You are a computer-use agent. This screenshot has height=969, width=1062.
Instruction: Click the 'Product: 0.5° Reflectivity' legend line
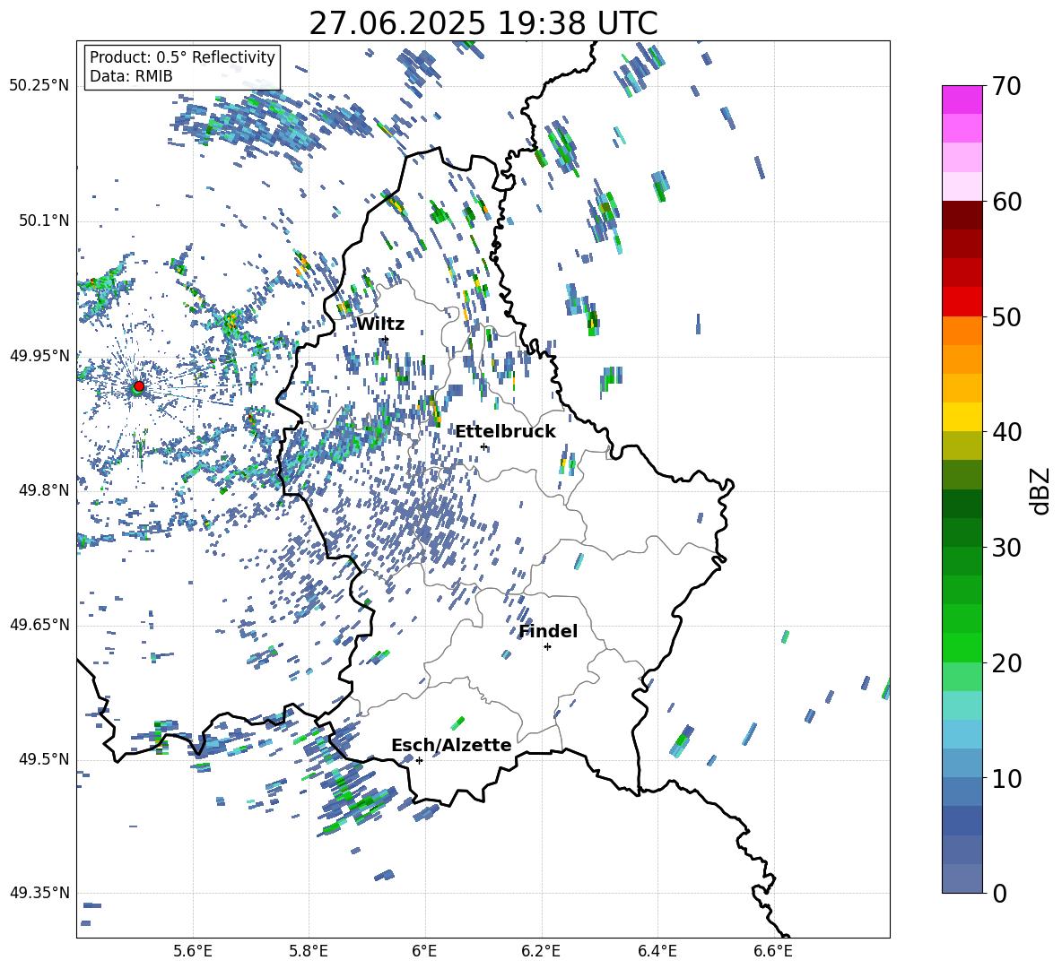[x=182, y=56]
